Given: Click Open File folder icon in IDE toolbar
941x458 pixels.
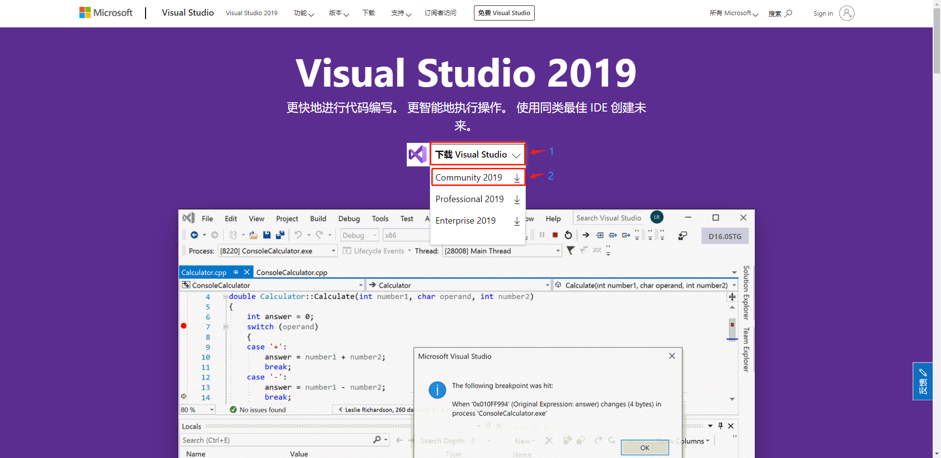Looking at the screenshot, I should 253,235.
